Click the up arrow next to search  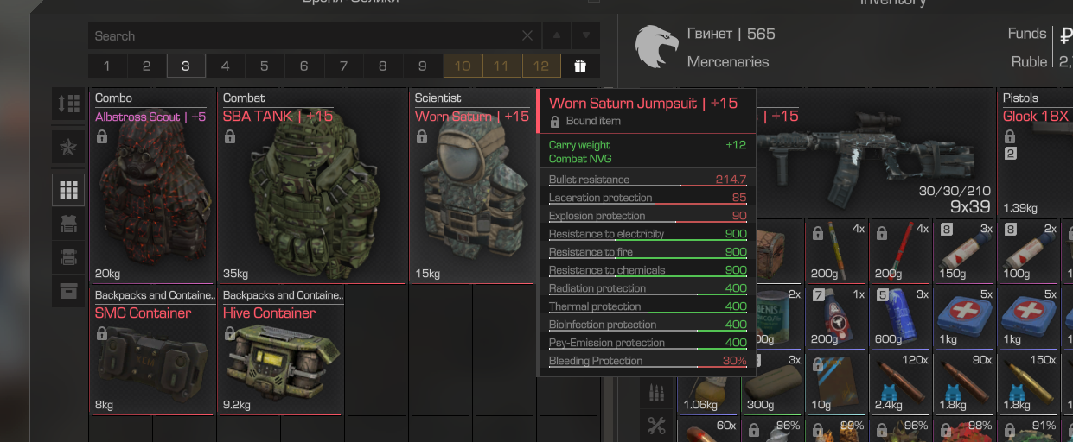(556, 36)
